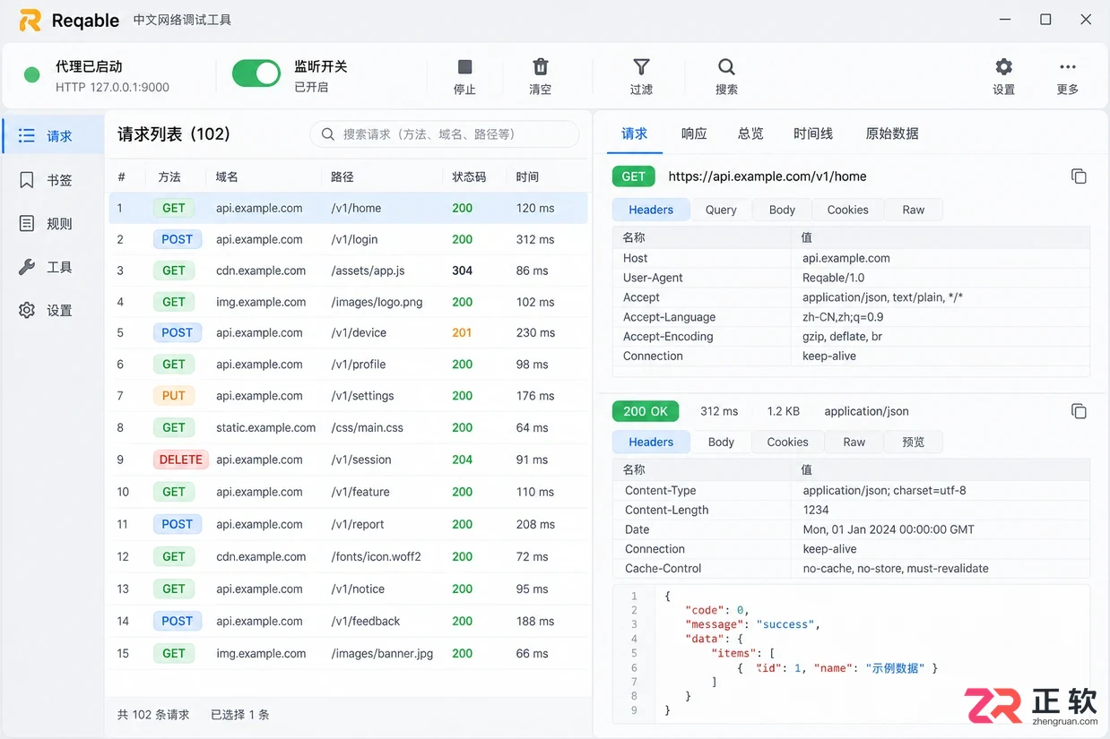The image size is (1110, 739).
Task: Maximize the Reqable window
Action: click(1045, 20)
